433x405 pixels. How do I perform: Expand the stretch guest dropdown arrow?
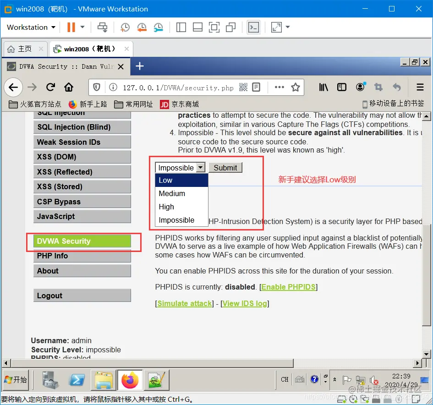pyautogui.click(x=288, y=27)
